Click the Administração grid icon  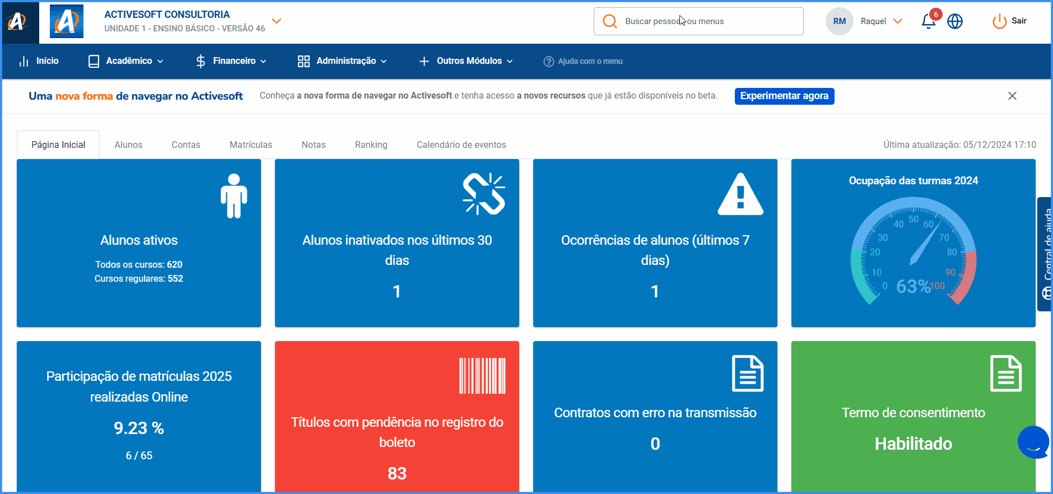click(x=304, y=61)
